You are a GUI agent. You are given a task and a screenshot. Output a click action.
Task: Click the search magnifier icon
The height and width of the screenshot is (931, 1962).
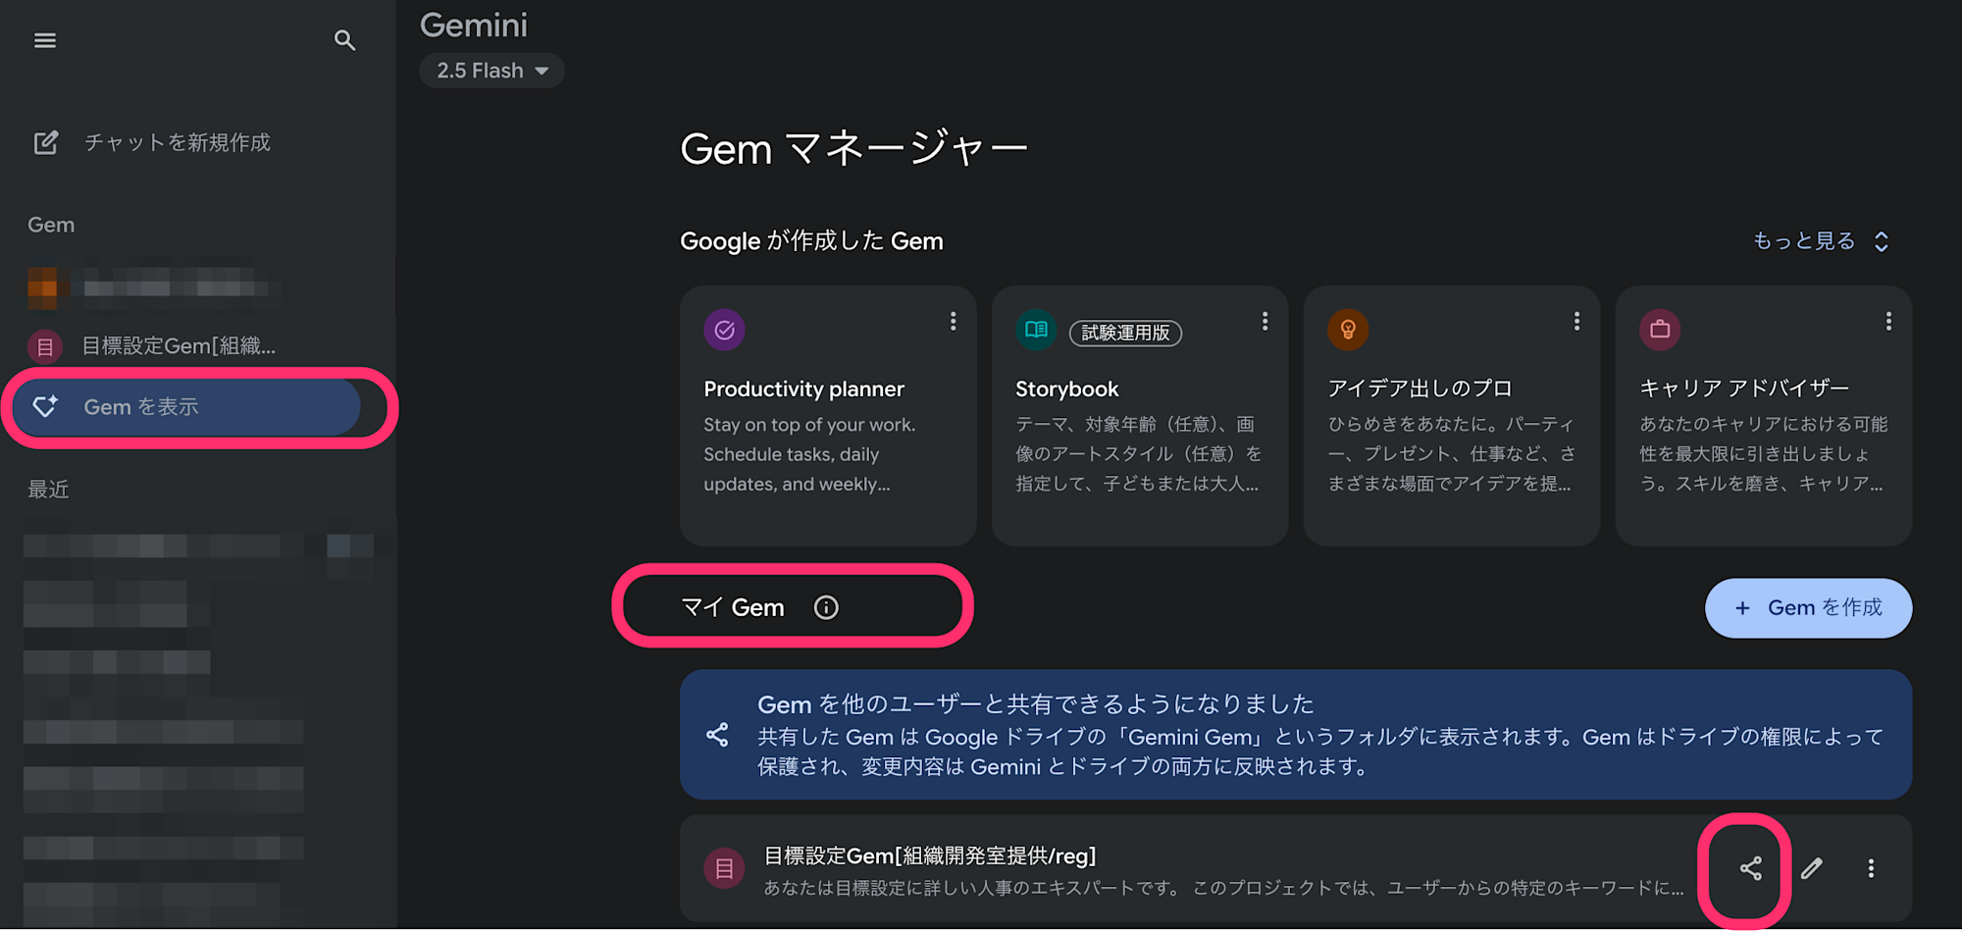tap(344, 40)
